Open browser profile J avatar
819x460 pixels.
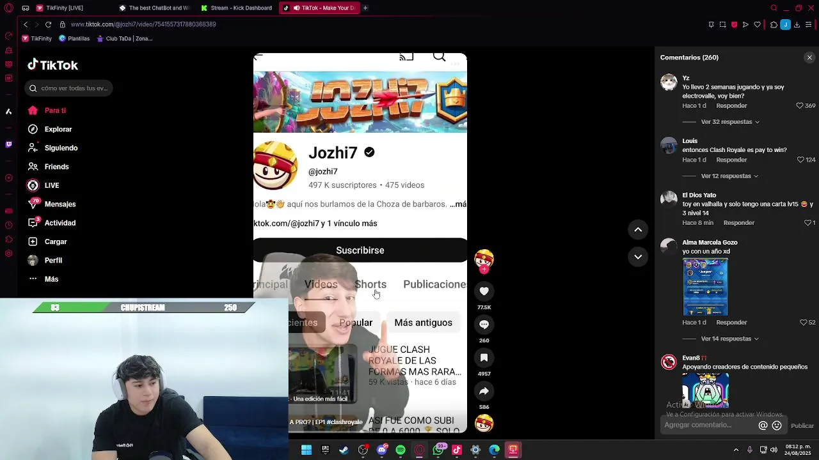click(x=785, y=24)
